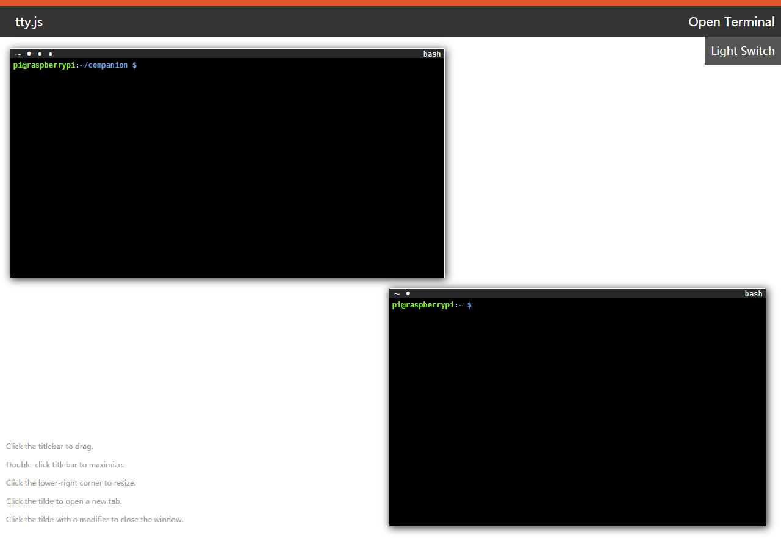The width and height of the screenshot is (781, 538).
Task: Click the "Double-click titlebar to maximize" hint
Action: [65, 465]
